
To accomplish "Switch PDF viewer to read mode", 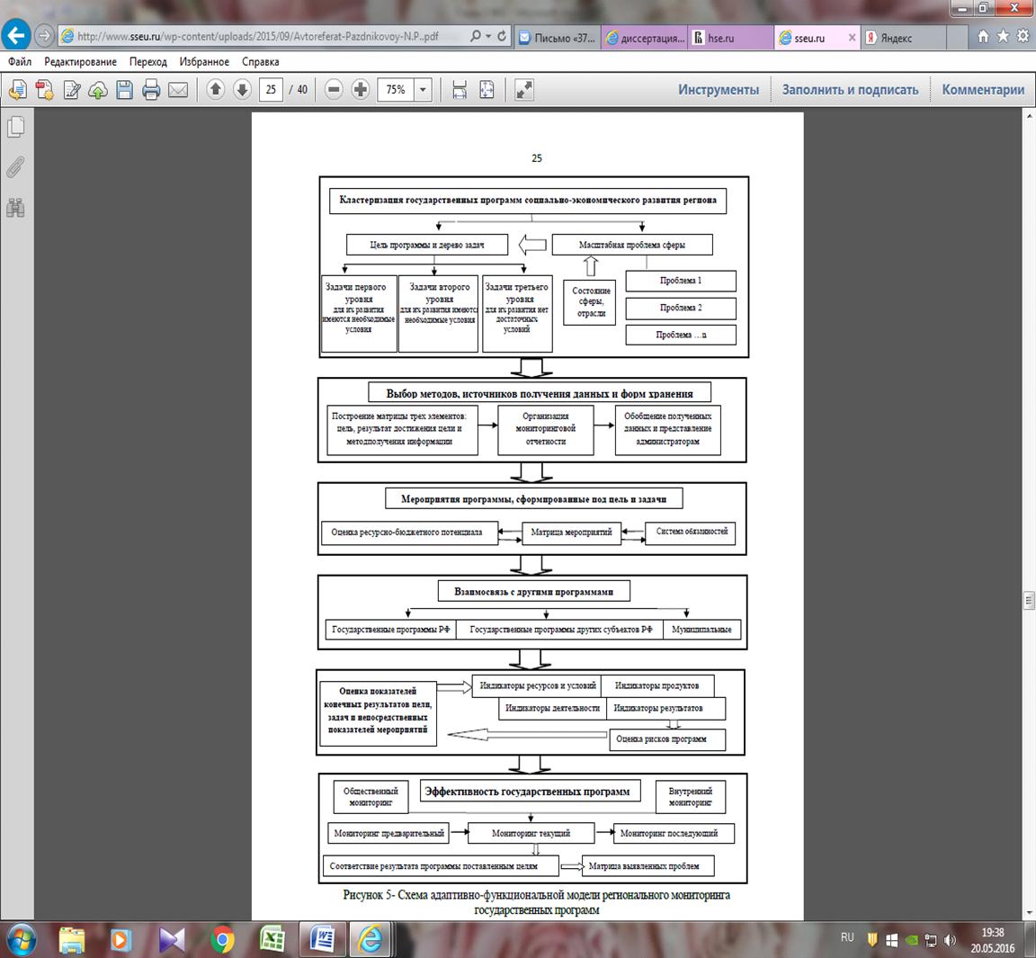I will tap(523, 90).
